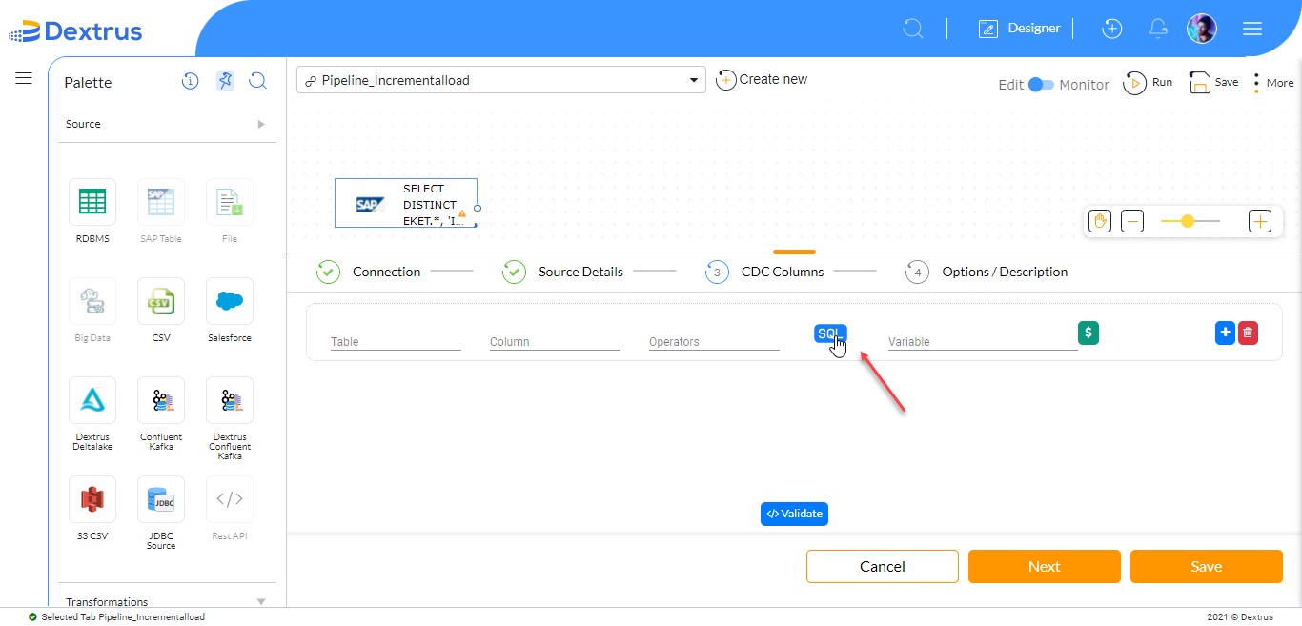1302x626 pixels.
Task: Open the header hamburger menu
Action: [1252, 29]
